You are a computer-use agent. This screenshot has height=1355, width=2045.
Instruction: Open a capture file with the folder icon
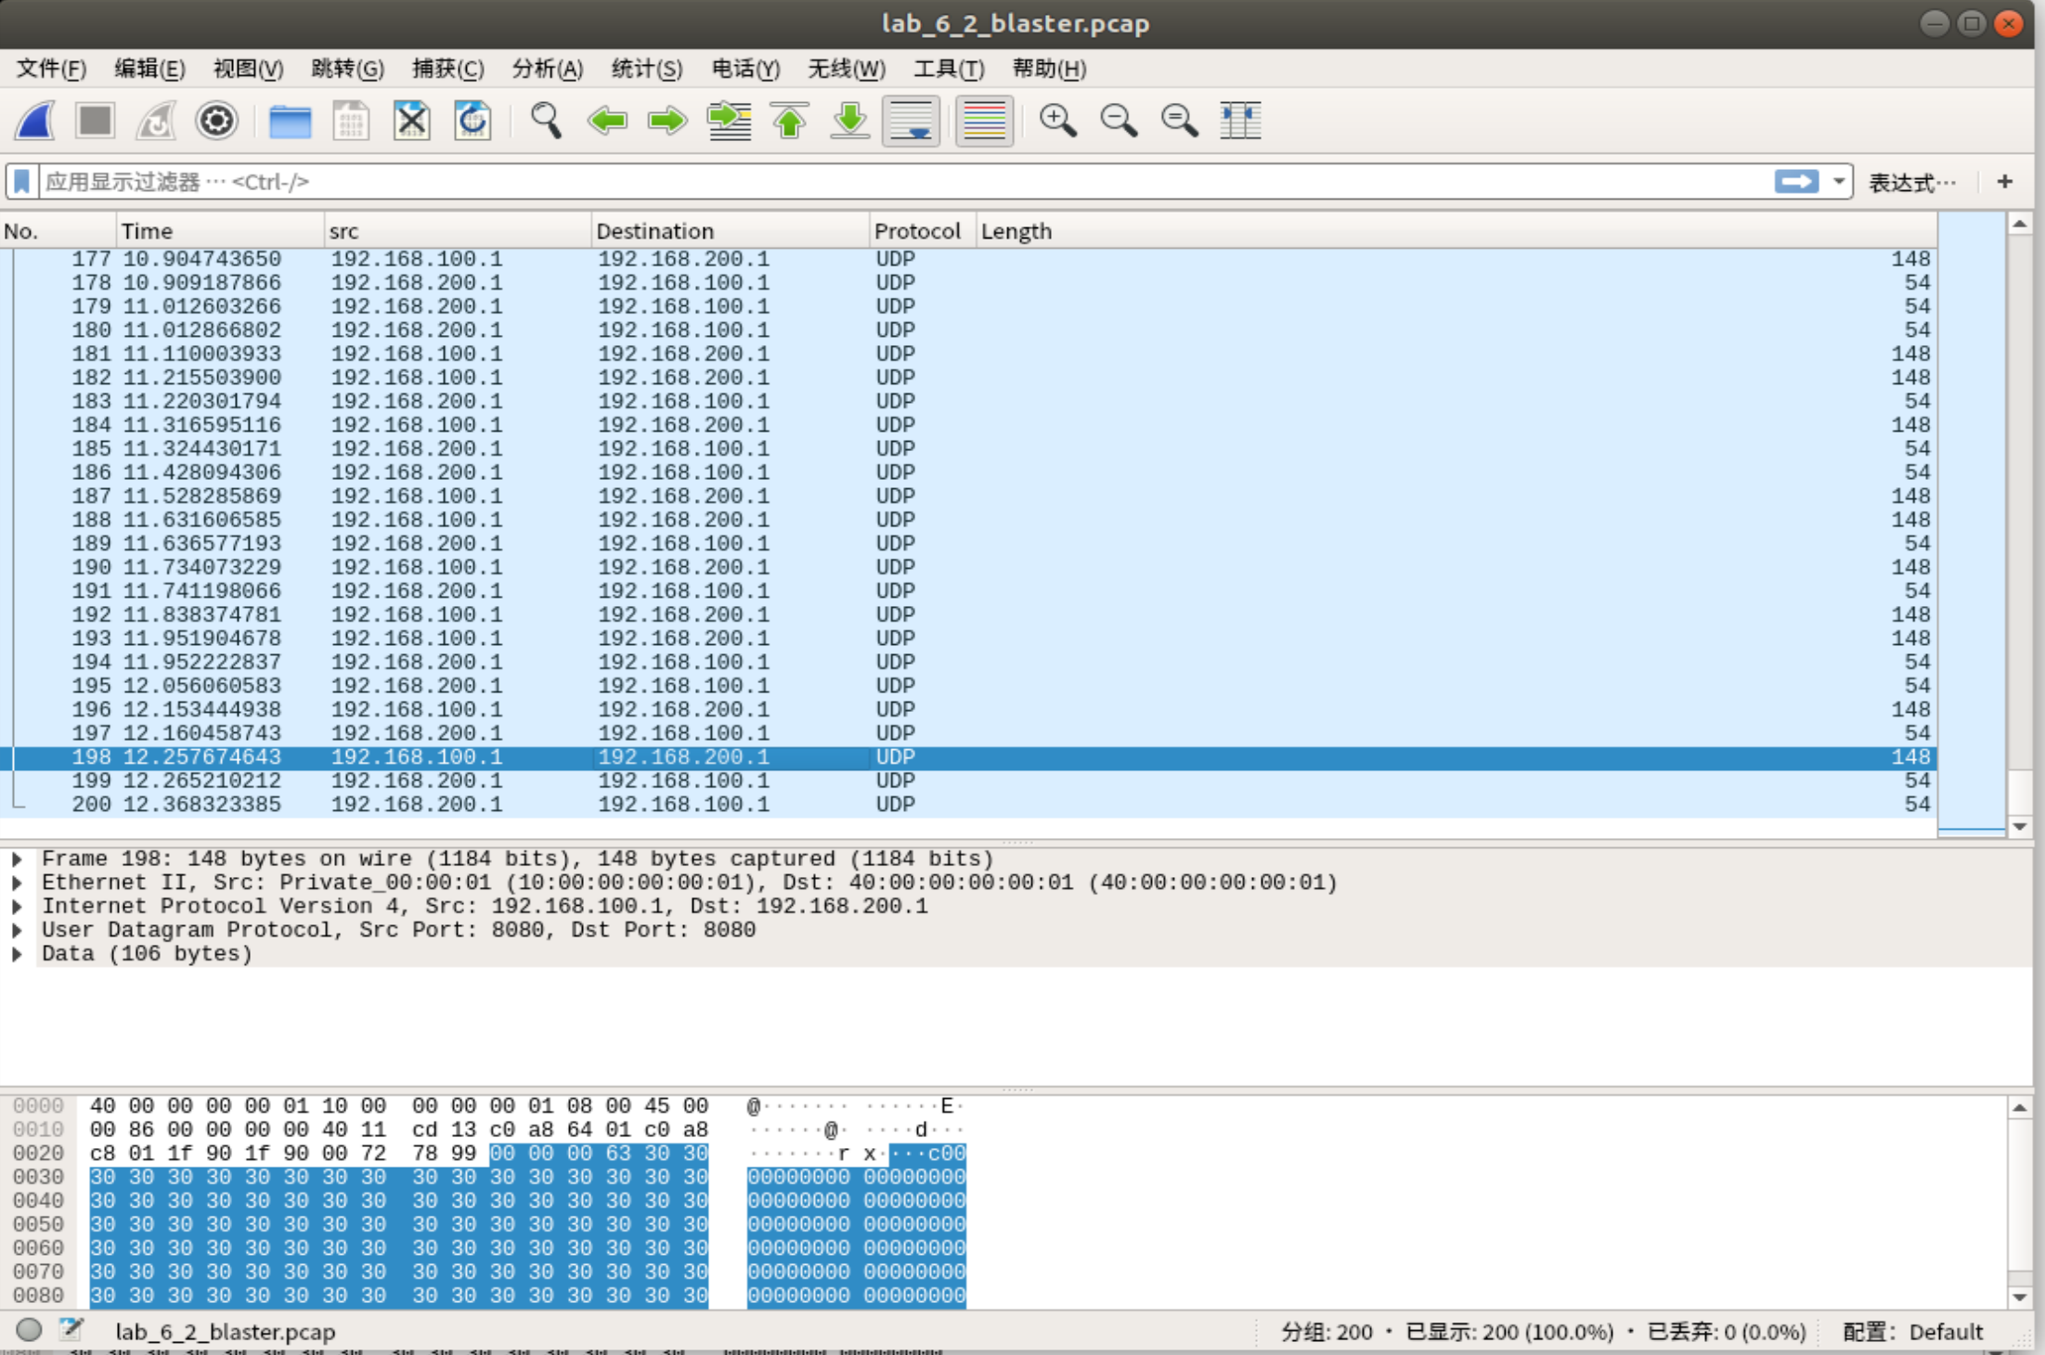tap(290, 121)
